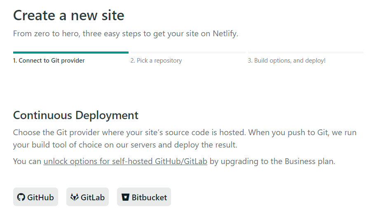This screenshot has height=211, width=375.
Task: Open unlock options for self-hosted GitHub/GitLab link
Action: pos(125,161)
